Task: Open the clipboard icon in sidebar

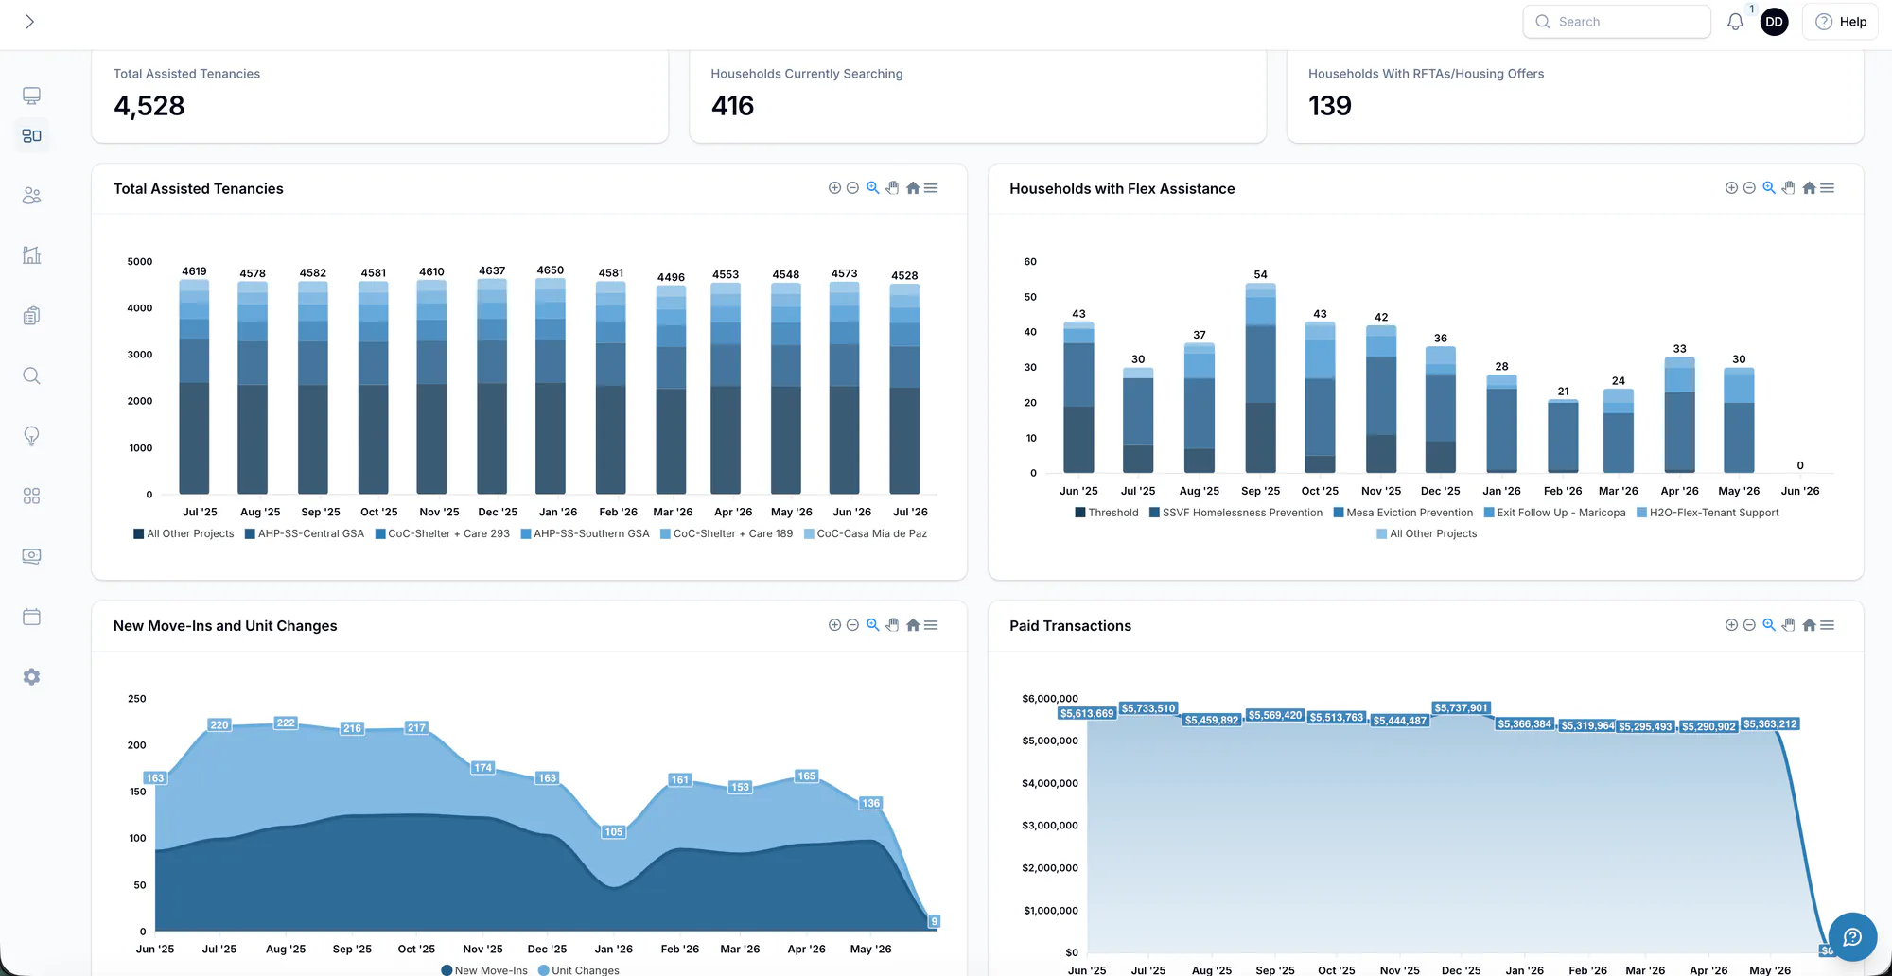Action: point(31,316)
